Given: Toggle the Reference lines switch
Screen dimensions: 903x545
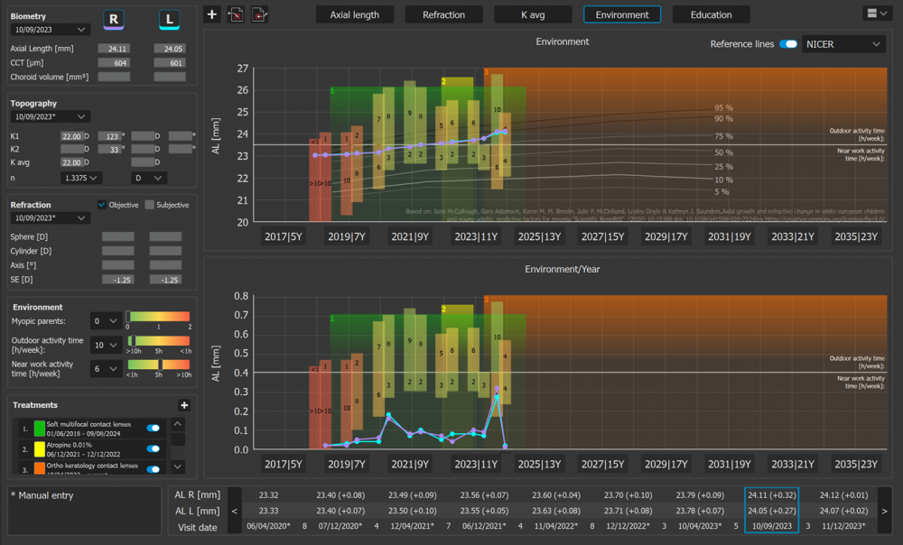Looking at the screenshot, I should (x=787, y=44).
